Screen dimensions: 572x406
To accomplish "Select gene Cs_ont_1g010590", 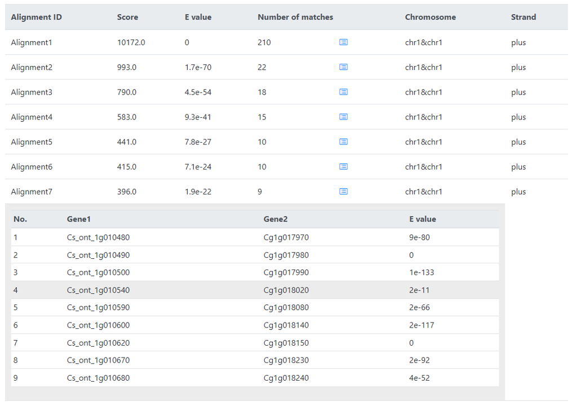I will (98, 307).
